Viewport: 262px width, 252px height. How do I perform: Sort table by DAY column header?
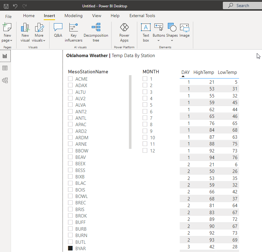(x=186, y=72)
